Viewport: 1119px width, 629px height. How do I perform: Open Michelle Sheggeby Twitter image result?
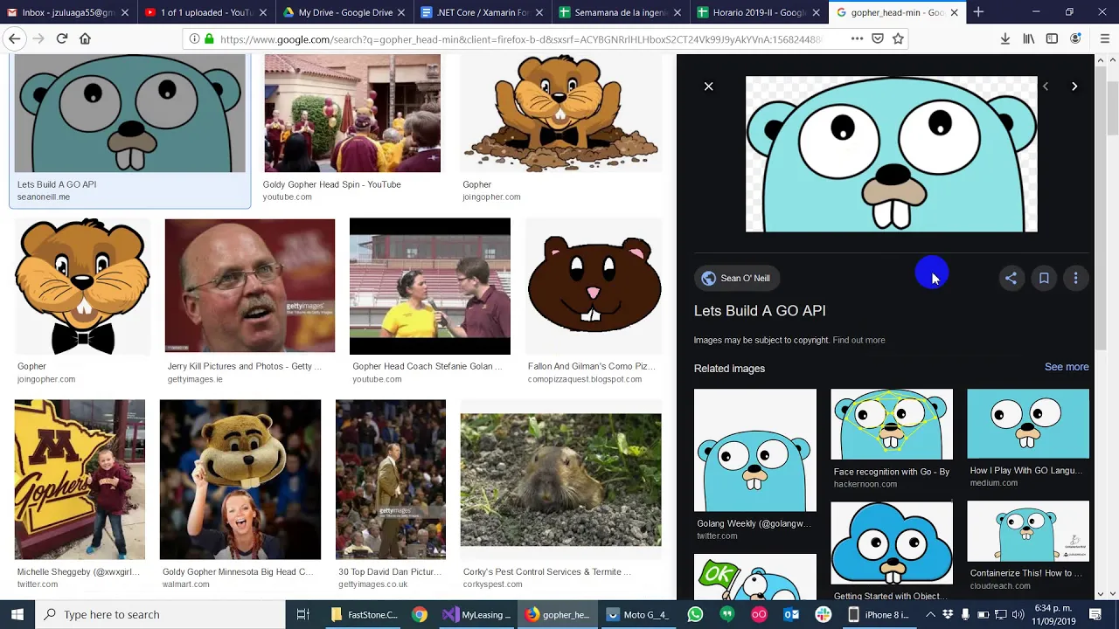80,479
